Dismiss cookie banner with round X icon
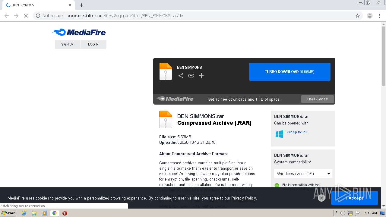The height and width of the screenshot is (217, 386). point(321,198)
